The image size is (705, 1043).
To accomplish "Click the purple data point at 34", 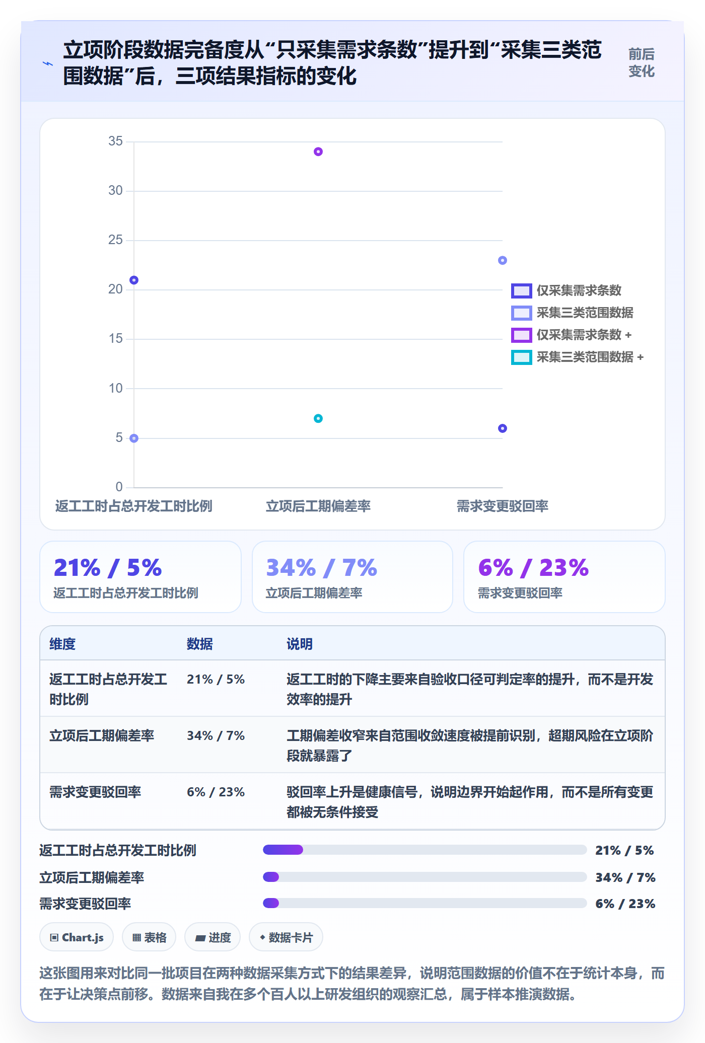I will pos(318,152).
